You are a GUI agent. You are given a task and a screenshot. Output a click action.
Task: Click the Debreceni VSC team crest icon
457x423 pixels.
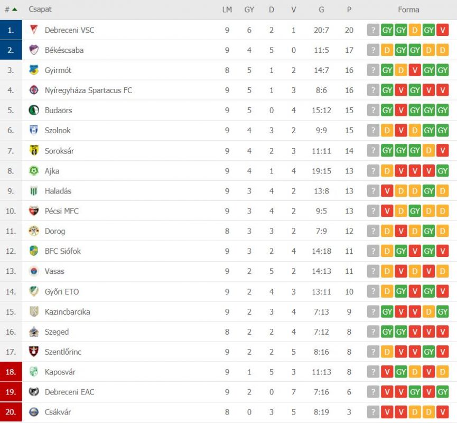[34, 30]
